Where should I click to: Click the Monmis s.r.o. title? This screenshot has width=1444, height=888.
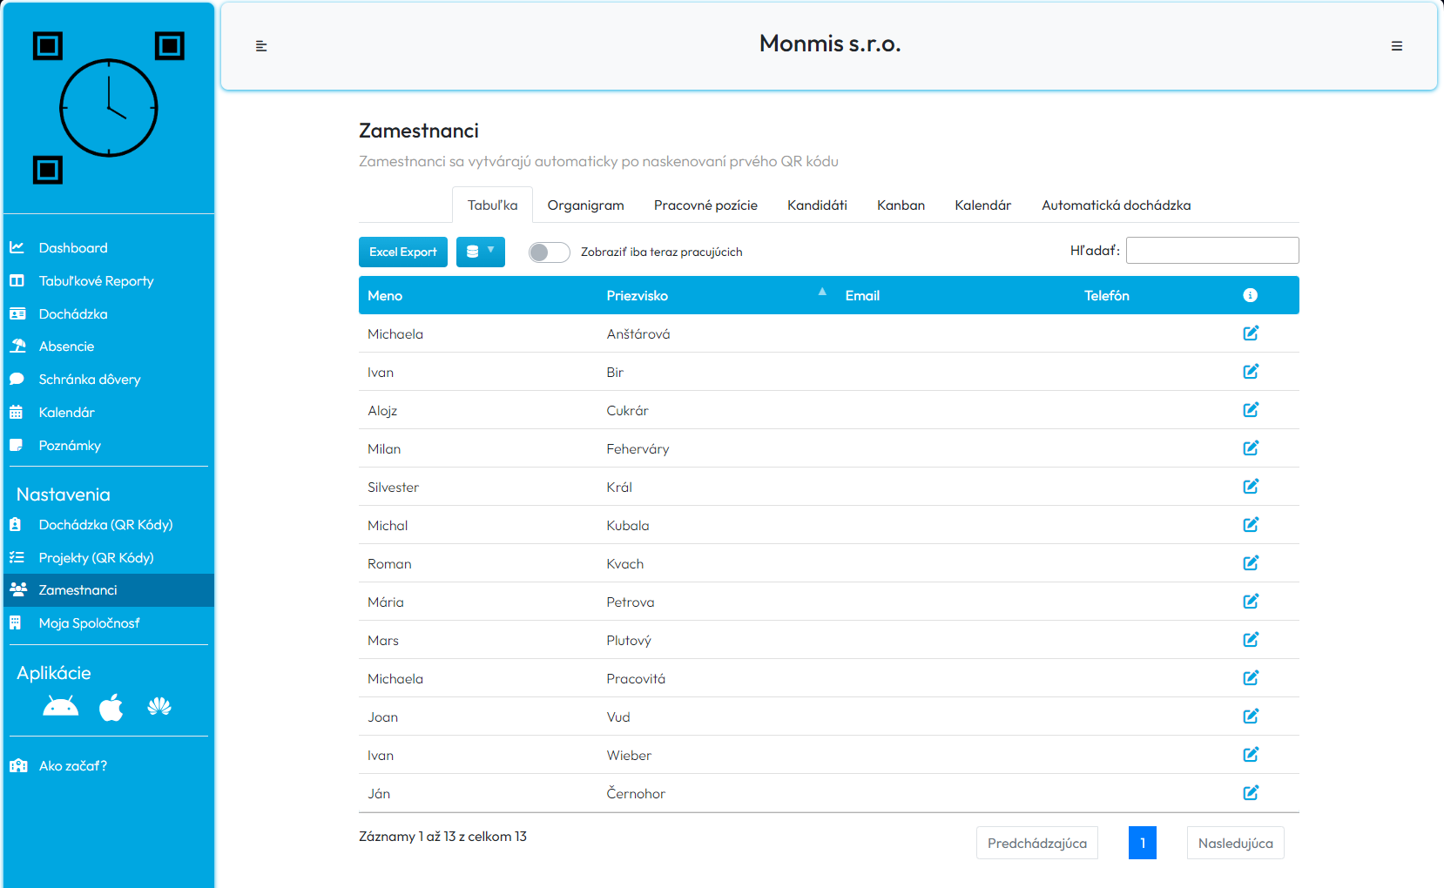click(830, 44)
